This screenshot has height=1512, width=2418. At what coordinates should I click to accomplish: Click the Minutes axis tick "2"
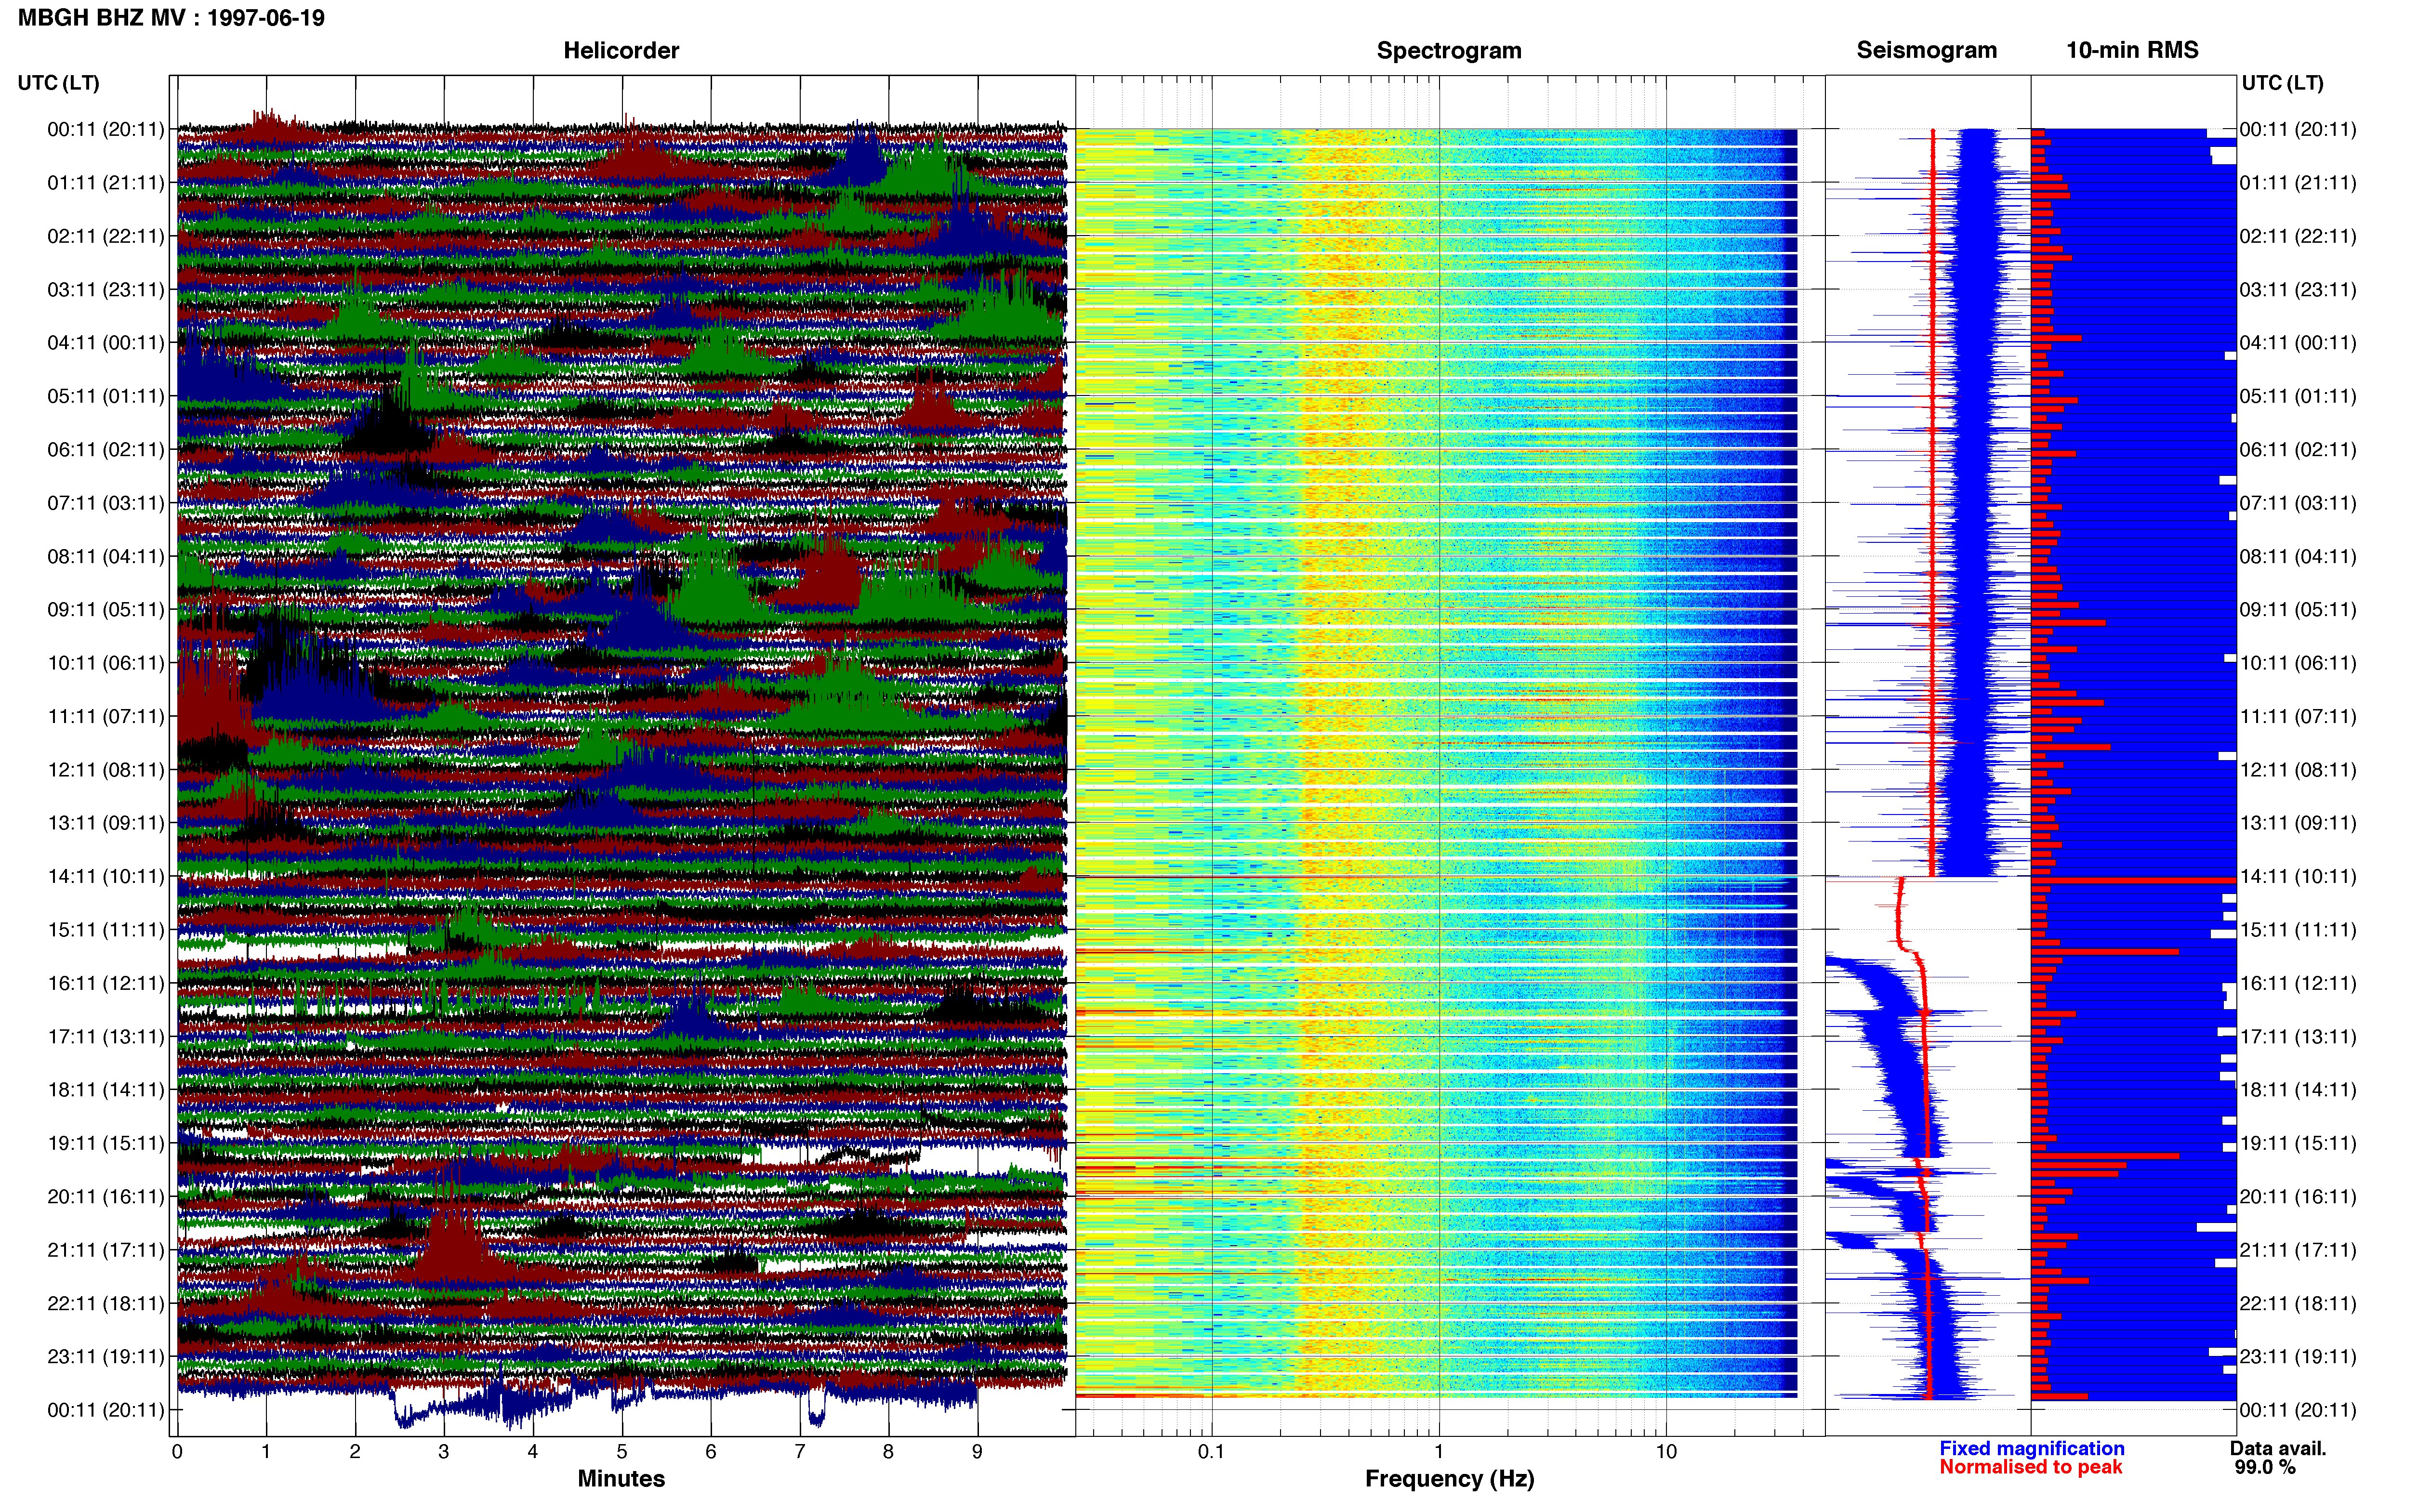pyautogui.click(x=355, y=1451)
